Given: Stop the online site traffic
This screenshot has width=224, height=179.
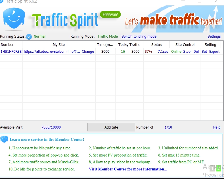Looking at the screenshot, I should (x=187, y=52).
